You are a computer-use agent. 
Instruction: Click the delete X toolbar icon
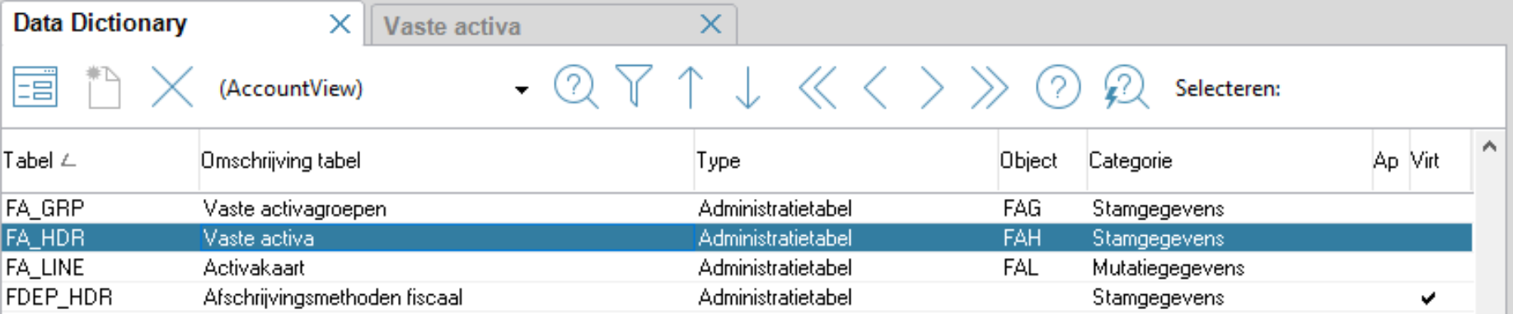tap(172, 87)
